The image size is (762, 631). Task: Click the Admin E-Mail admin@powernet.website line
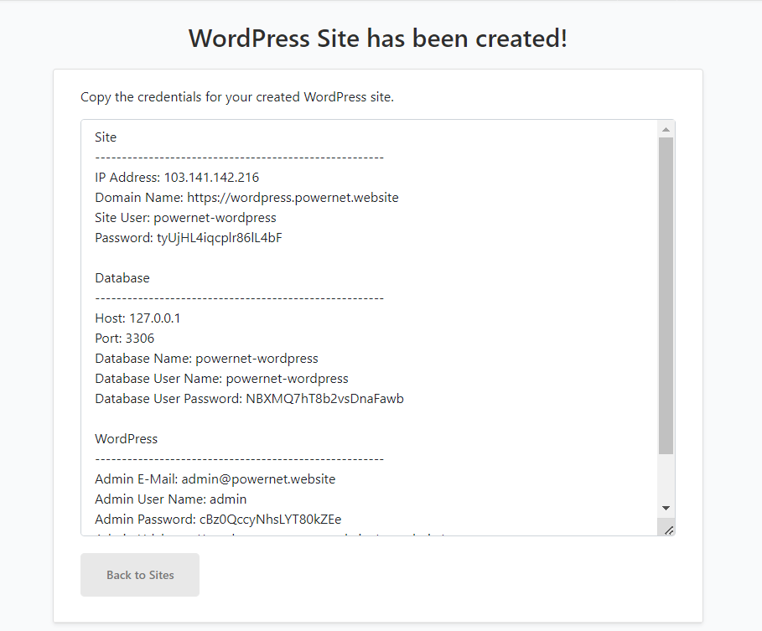tap(215, 479)
